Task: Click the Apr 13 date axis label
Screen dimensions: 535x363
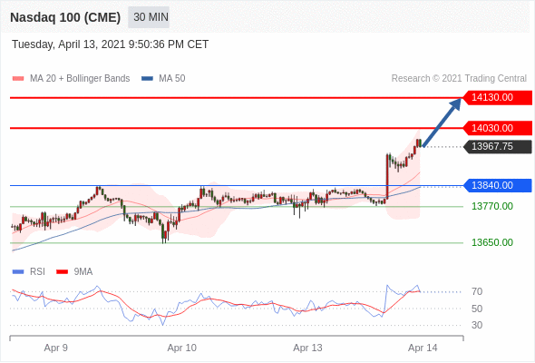Action: (307, 348)
